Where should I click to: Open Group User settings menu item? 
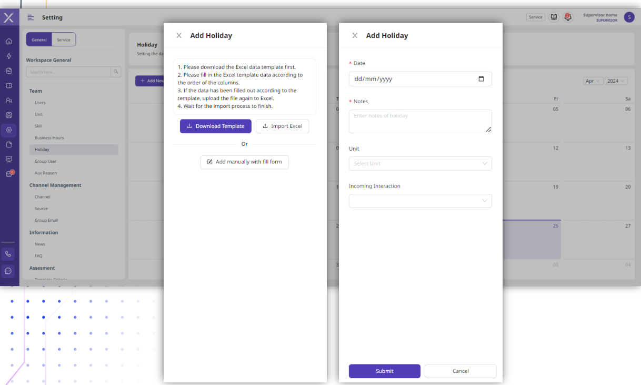coord(46,161)
